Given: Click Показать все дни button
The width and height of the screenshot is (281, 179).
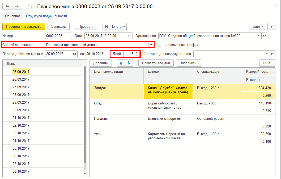Looking at the screenshot, I should coord(156,63).
